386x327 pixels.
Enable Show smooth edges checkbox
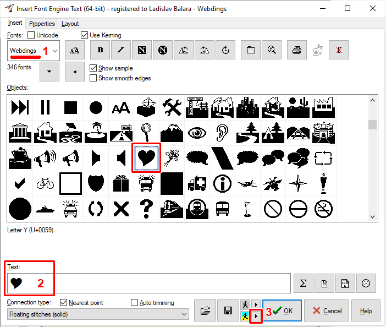click(93, 78)
